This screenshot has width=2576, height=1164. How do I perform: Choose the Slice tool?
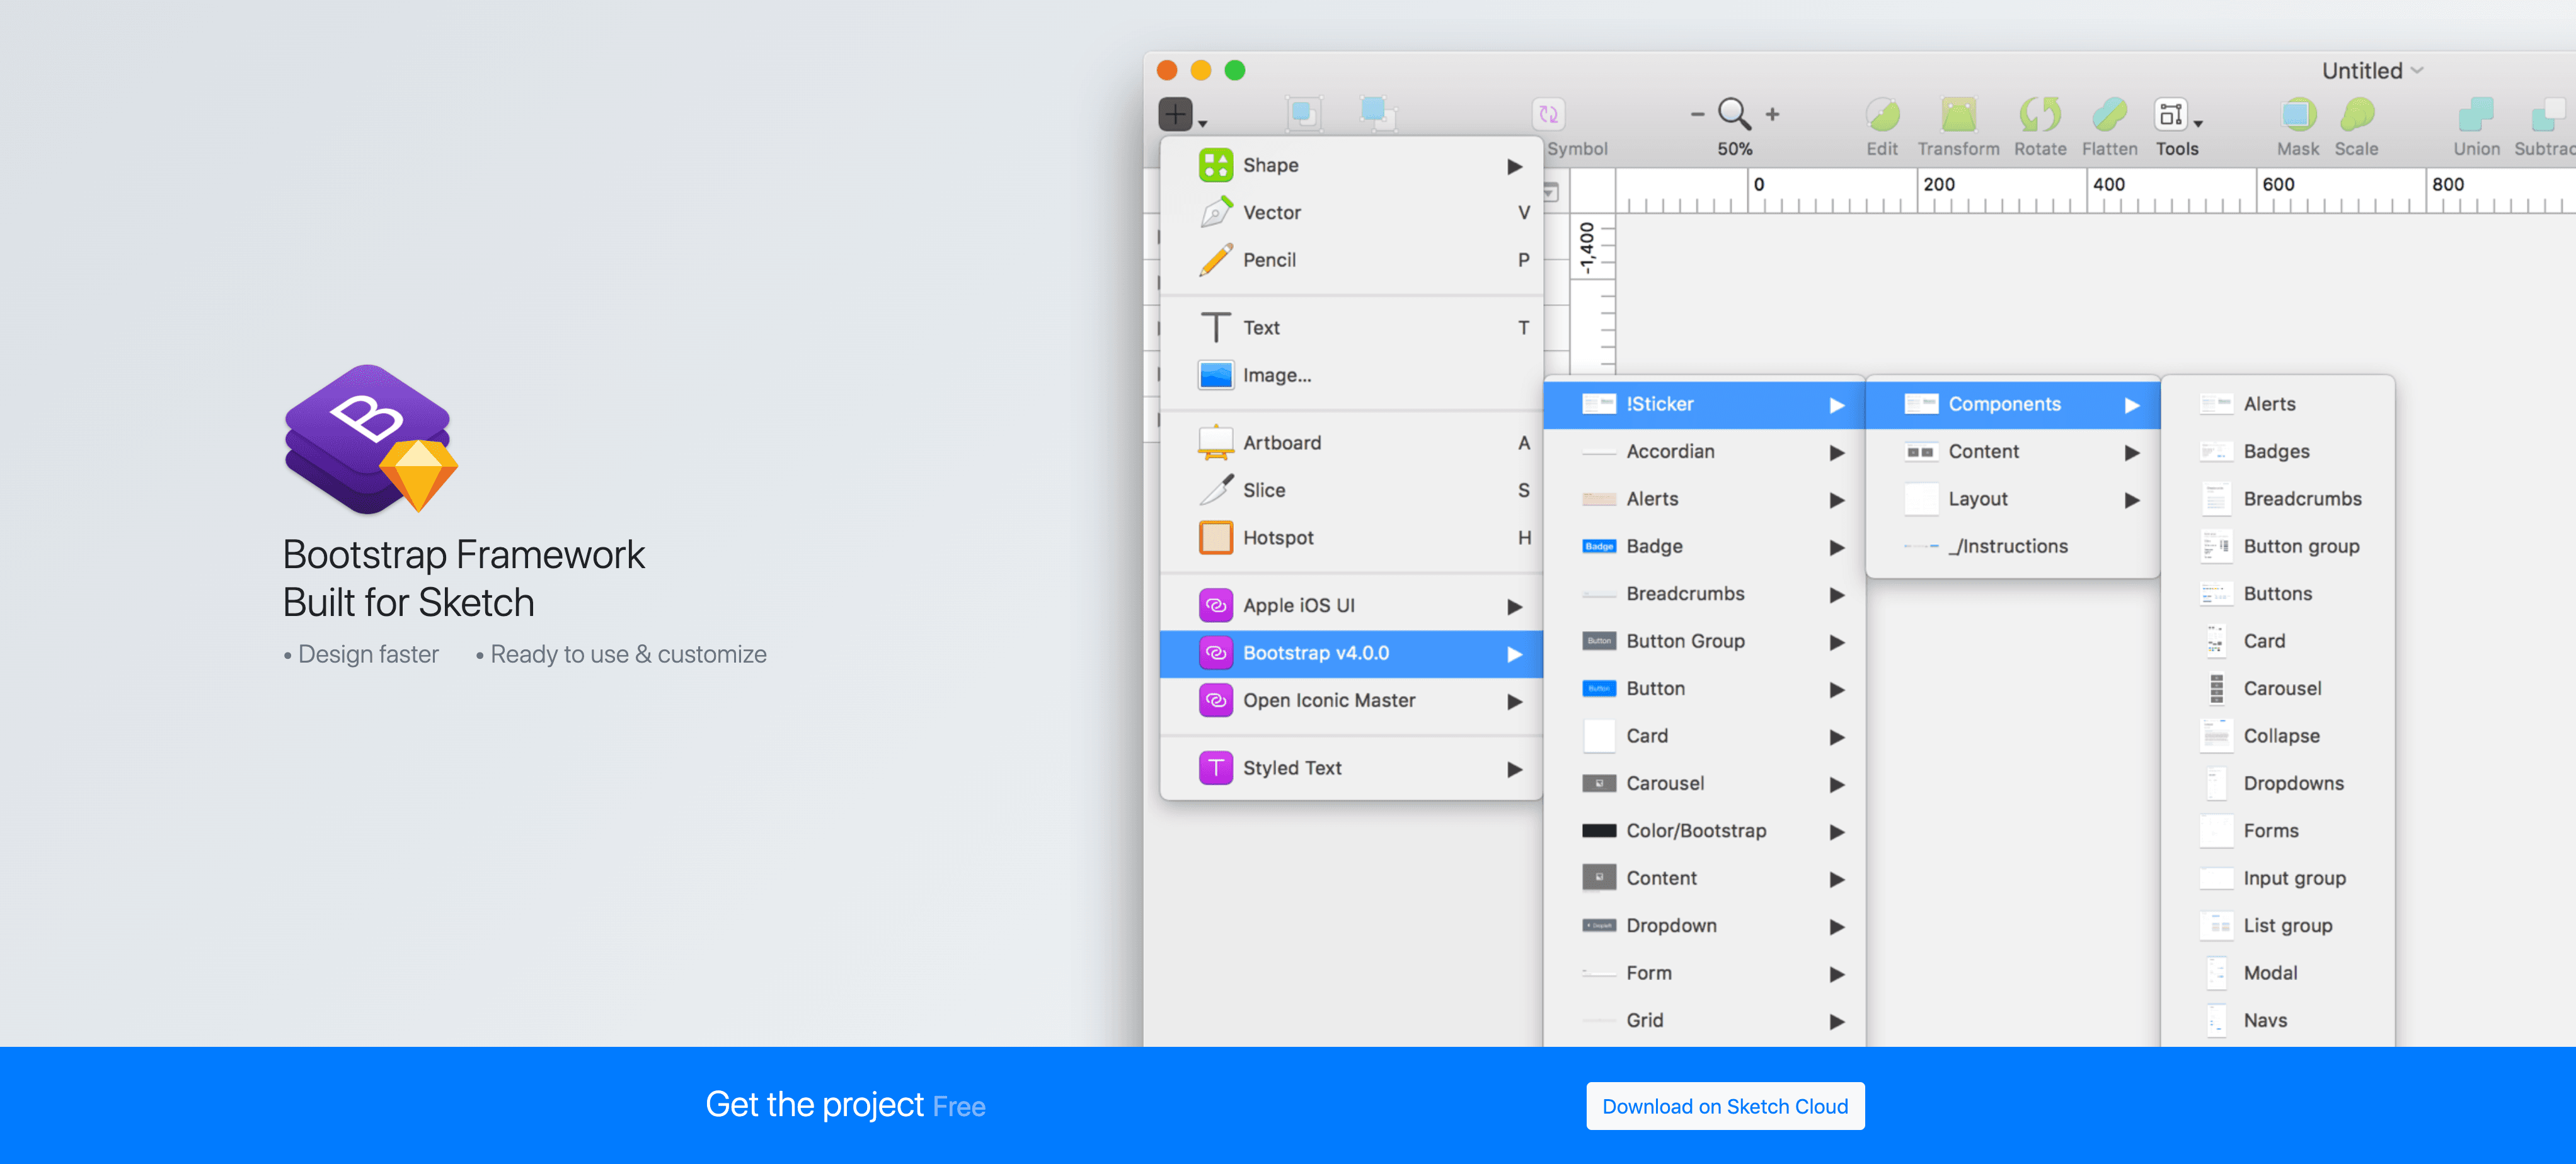tap(1351, 490)
